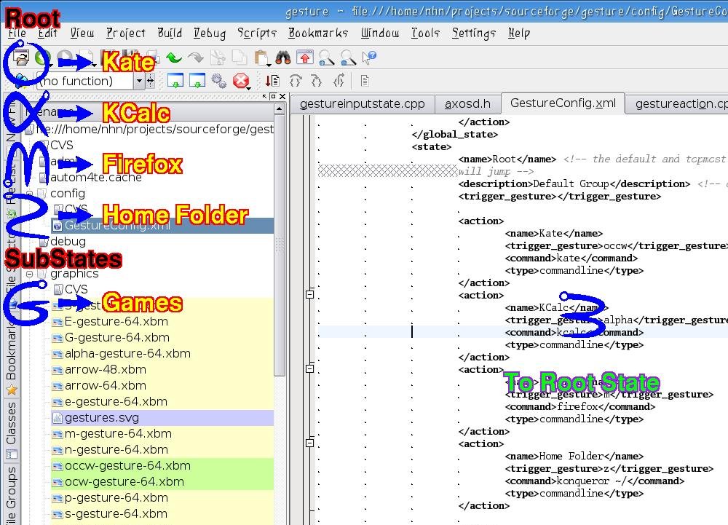Click the first window icon with green down arrow

coord(175,81)
